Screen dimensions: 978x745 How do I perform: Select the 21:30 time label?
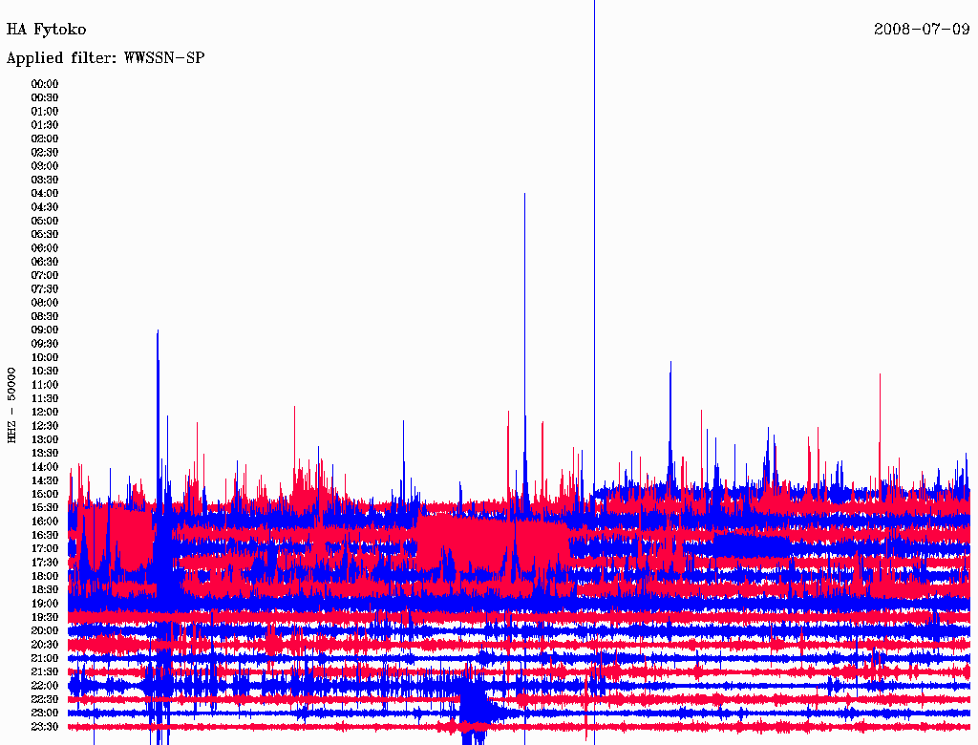44,672
